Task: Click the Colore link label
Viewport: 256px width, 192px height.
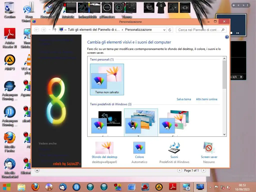Action: click(139, 157)
